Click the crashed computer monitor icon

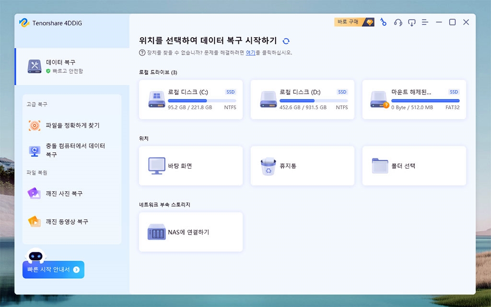pos(35,151)
